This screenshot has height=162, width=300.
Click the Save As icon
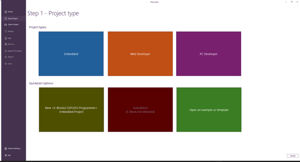(x=6, y=44)
